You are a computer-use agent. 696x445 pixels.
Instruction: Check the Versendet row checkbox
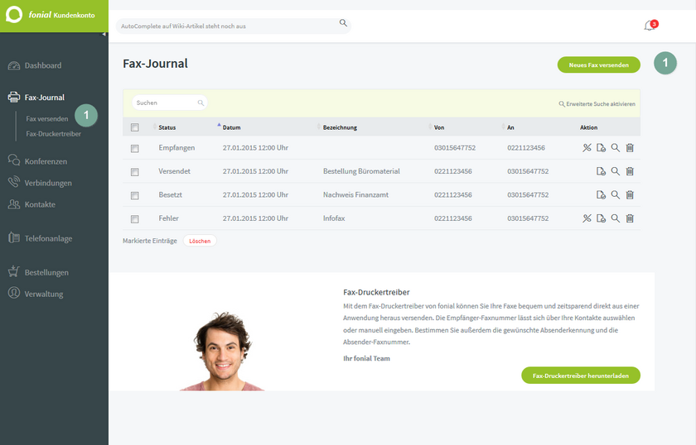coord(135,172)
